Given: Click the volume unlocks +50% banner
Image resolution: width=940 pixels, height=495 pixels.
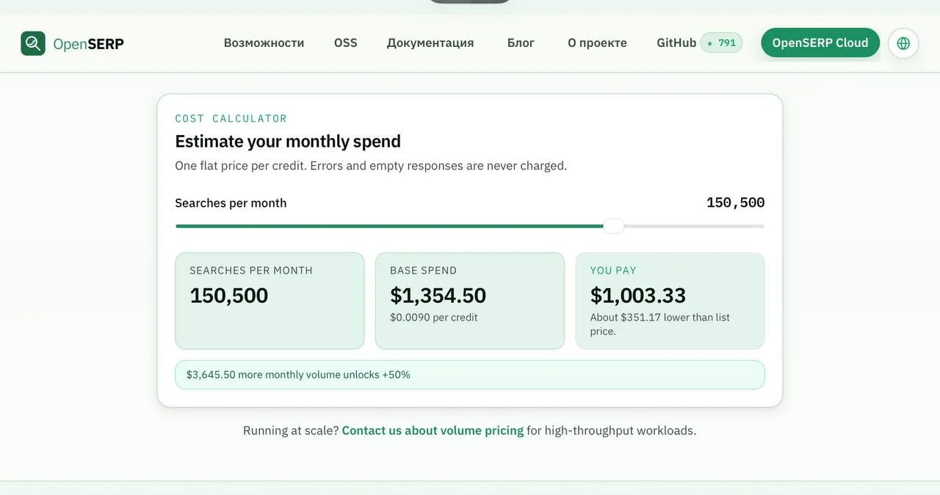Looking at the screenshot, I should pos(470,375).
